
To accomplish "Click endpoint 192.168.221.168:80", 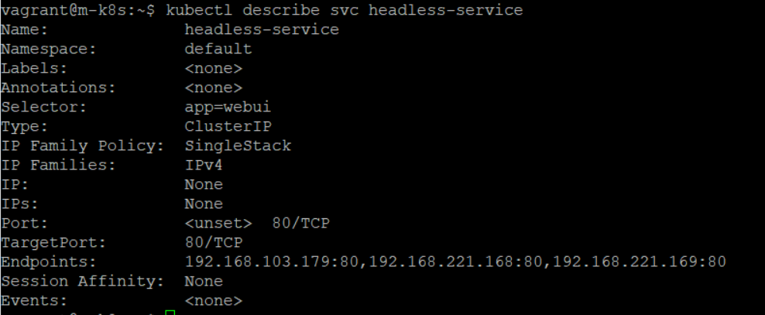I will [x=455, y=262].
